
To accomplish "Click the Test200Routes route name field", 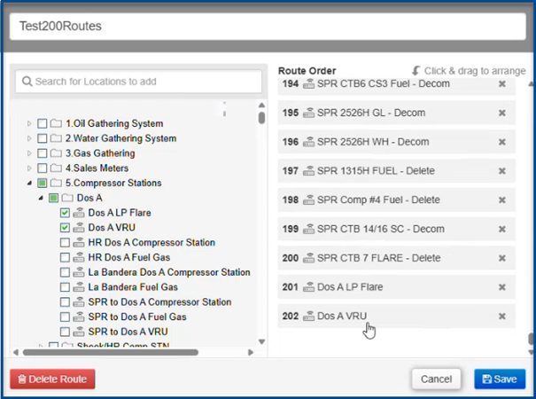I will pos(268,27).
